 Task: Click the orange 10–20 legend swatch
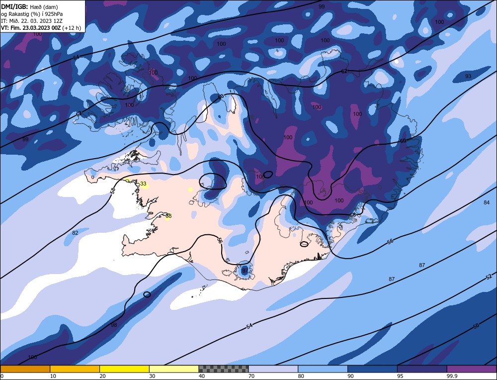coord(75,369)
